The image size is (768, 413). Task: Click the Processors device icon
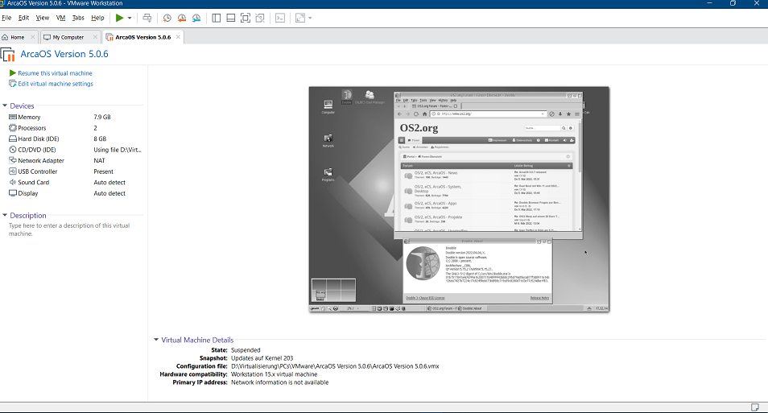coord(13,128)
